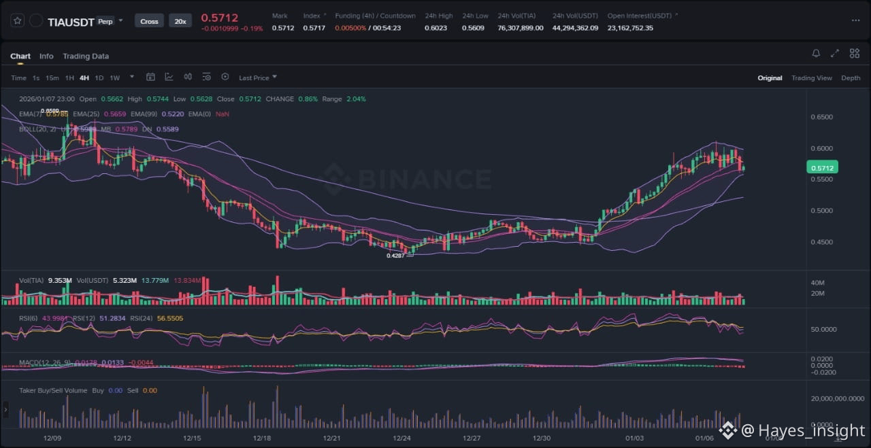Open the Trading Data tab
The height and width of the screenshot is (448, 871).
coord(86,56)
